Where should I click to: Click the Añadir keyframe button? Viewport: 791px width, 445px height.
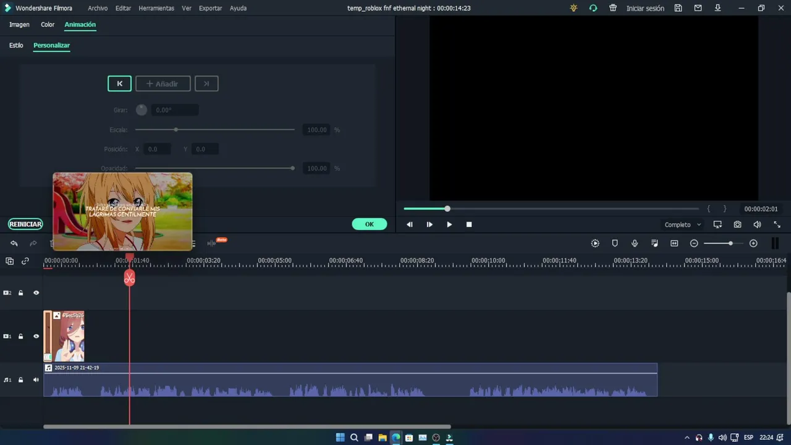163,83
